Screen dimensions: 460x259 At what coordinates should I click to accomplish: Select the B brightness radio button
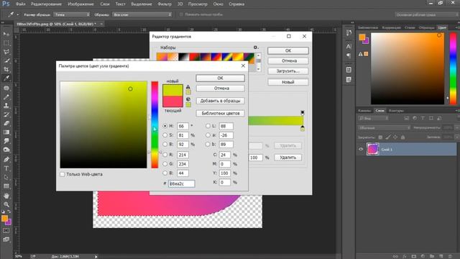(165, 144)
